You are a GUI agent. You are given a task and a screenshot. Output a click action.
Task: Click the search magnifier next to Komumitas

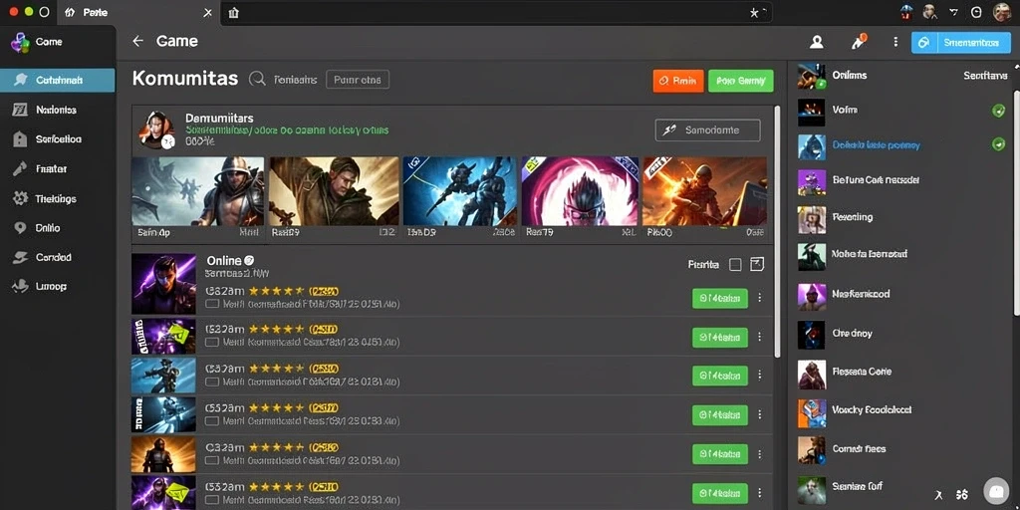point(258,80)
